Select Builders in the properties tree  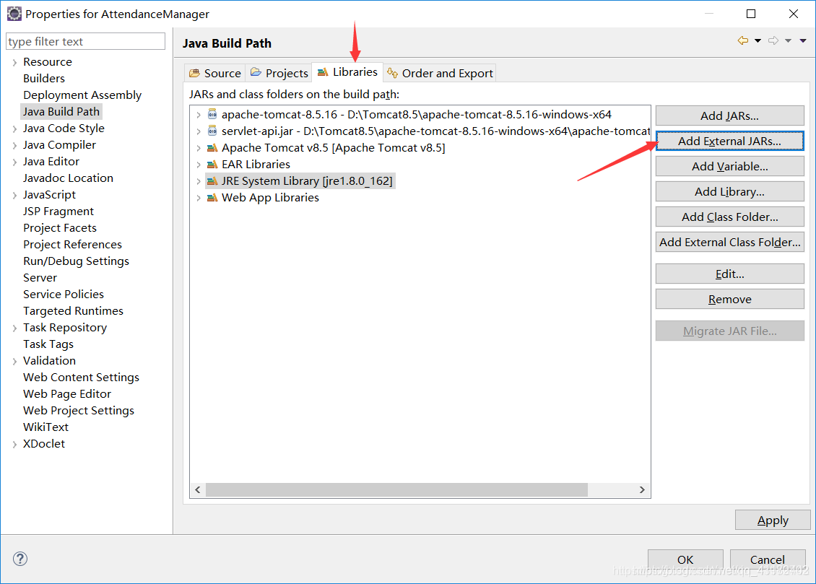[x=44, y=79]
